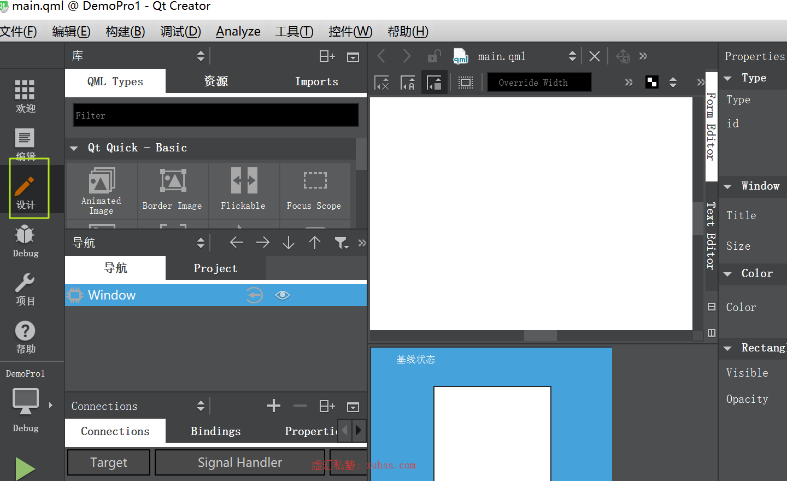Viewport: 787px width, 481px height.
Task: Open the navigator filter menu
Action: [342, 243]
